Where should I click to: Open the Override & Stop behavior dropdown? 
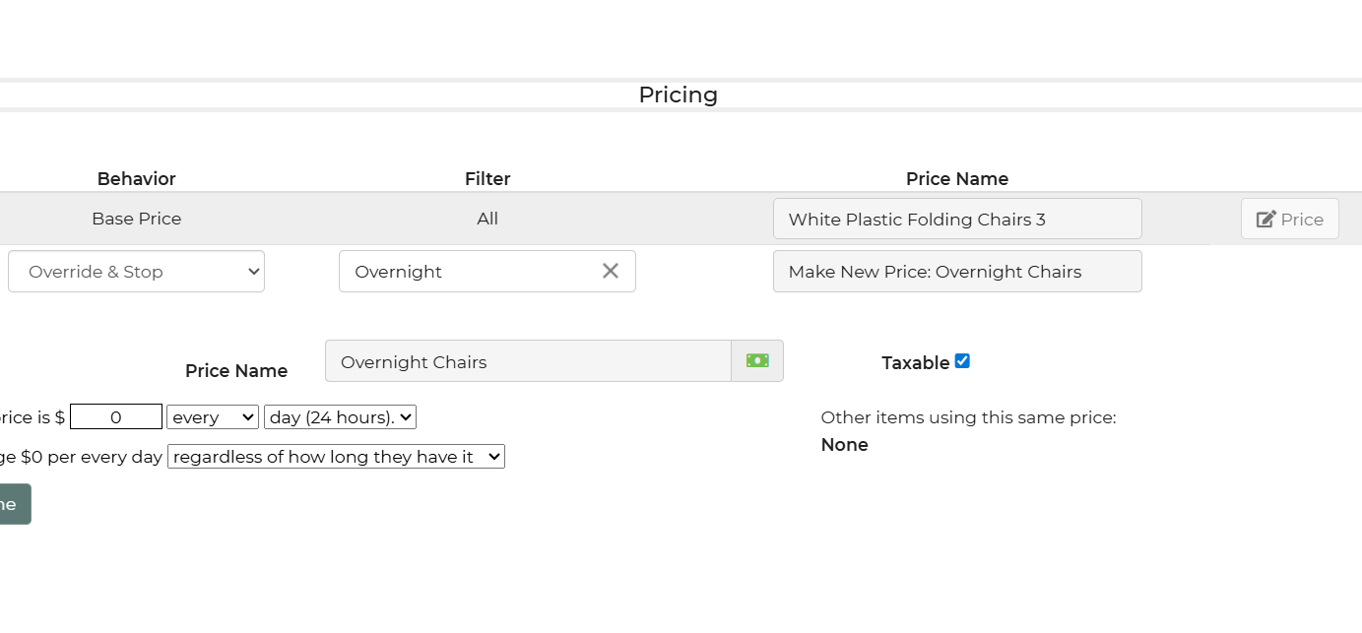point(136,272)
